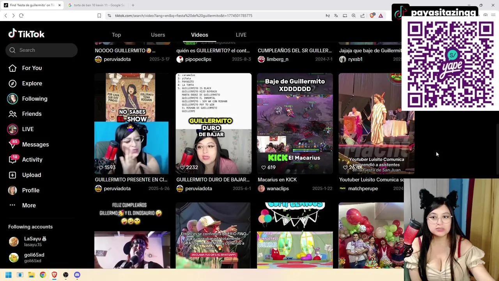Open the 'Barrio Fino cubanada' video thumbnail
Screen dimensions: 499x281
(214, 235)
